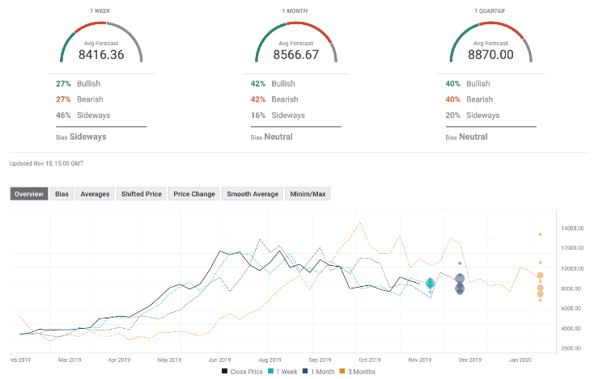Open the Price Change tab

(x=194, y=194)
